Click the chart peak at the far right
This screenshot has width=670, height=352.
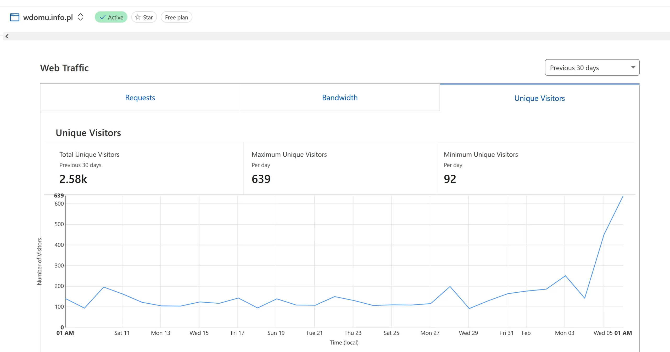click(x=623, y=196)
